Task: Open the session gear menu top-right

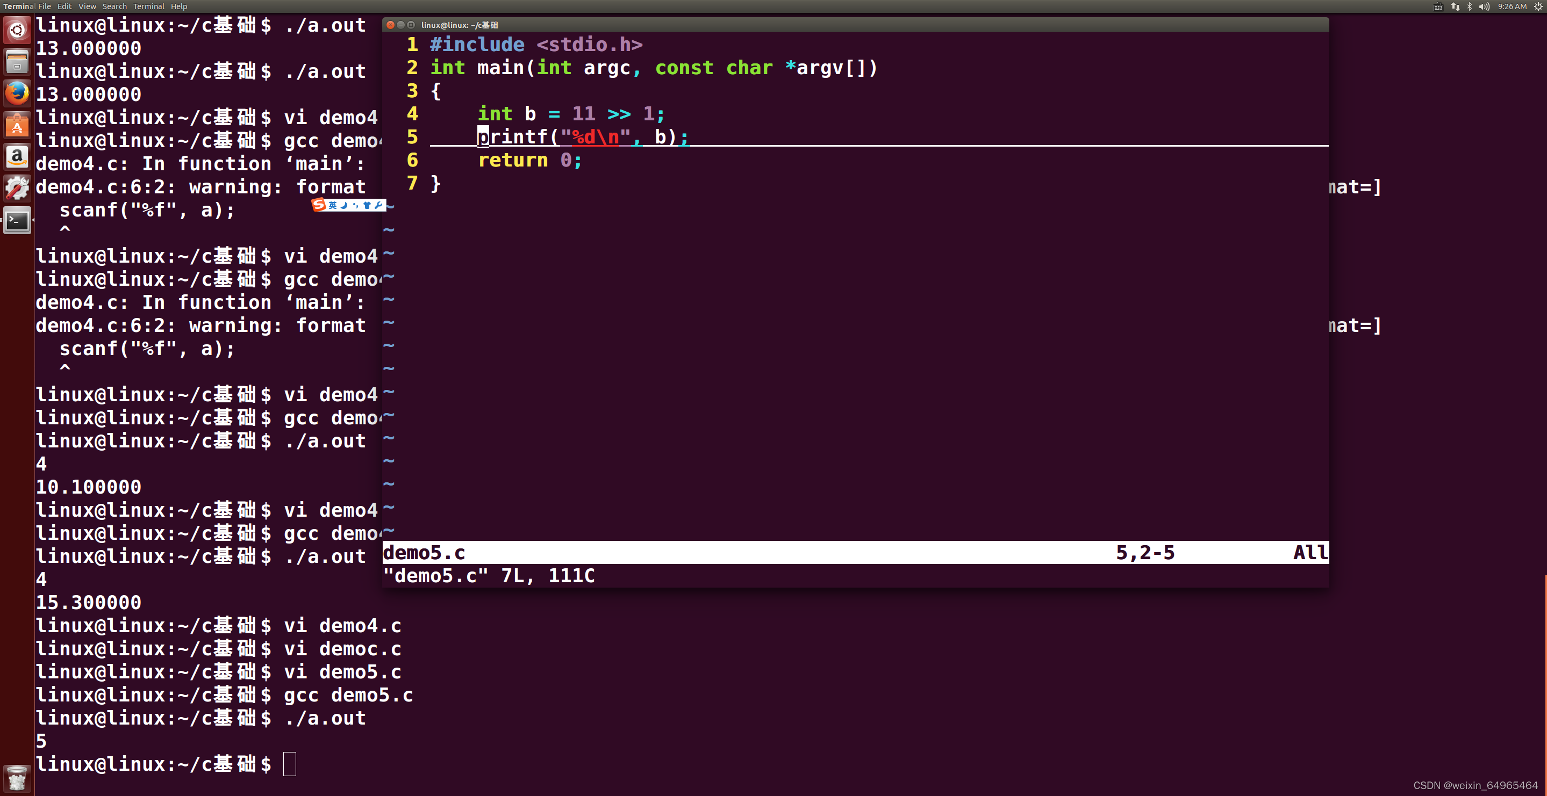Action: 1538,6
